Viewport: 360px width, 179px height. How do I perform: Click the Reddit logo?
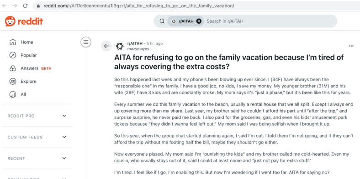24,21
